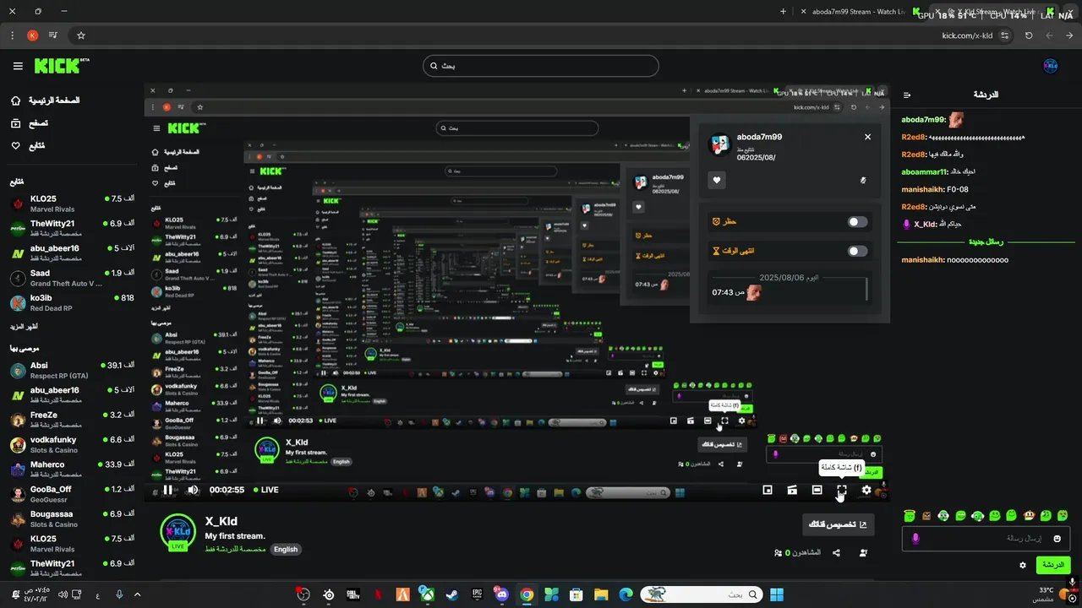Click the Chrome site settings icon beside the URL

[x=1005, y=35]
